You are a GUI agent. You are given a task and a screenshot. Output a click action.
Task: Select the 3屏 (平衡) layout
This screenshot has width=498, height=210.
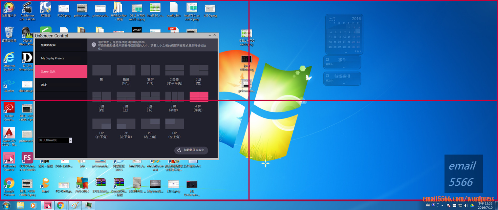[x=175, y=97]
